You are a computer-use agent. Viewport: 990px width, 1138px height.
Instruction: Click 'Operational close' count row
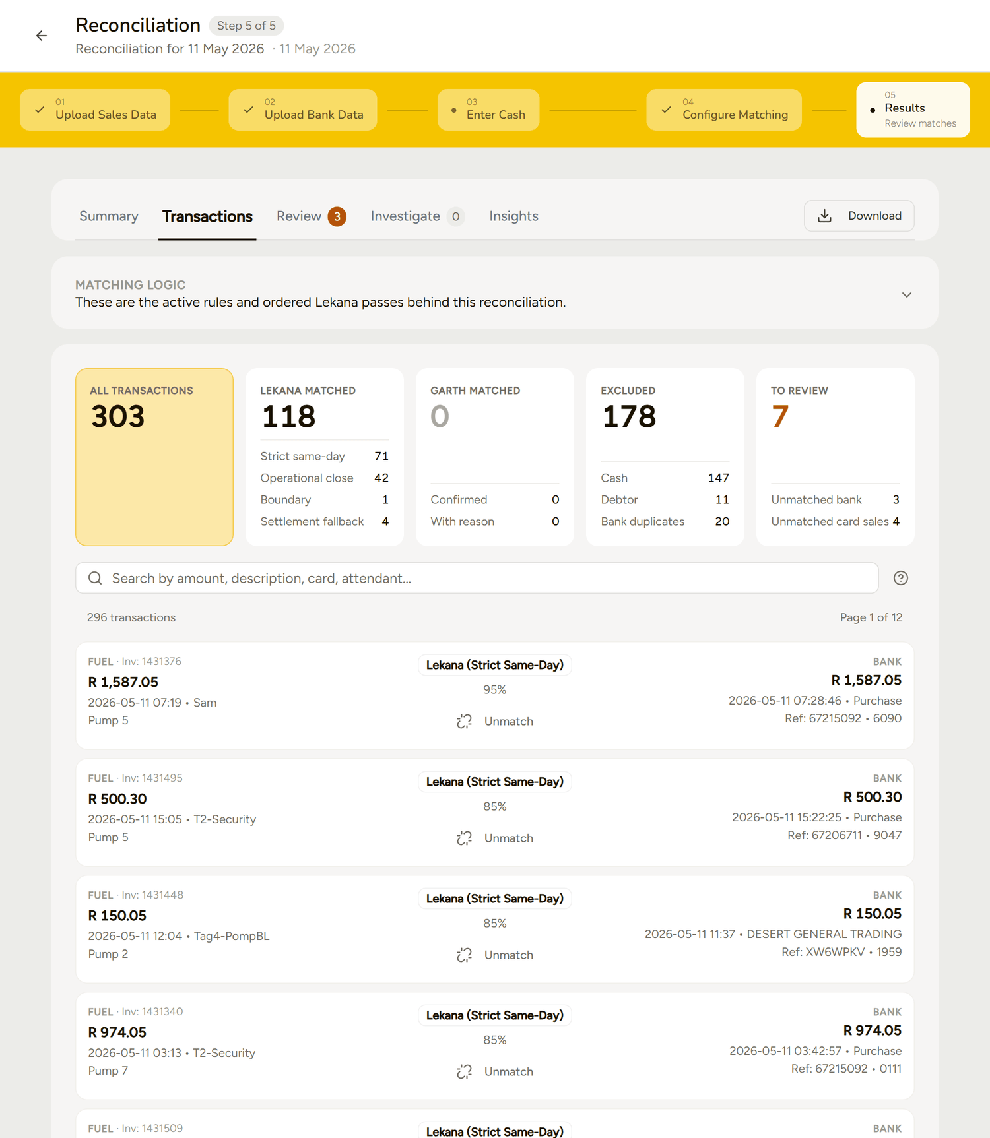point(325,478)
